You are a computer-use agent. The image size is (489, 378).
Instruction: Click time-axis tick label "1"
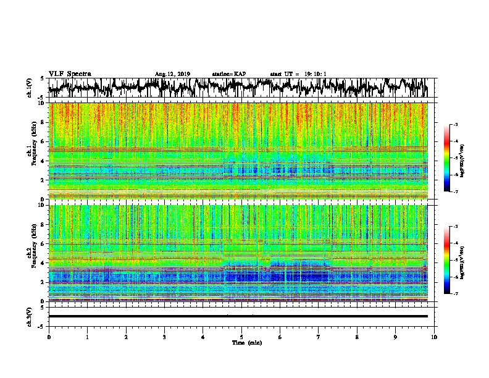click(87, 337)
